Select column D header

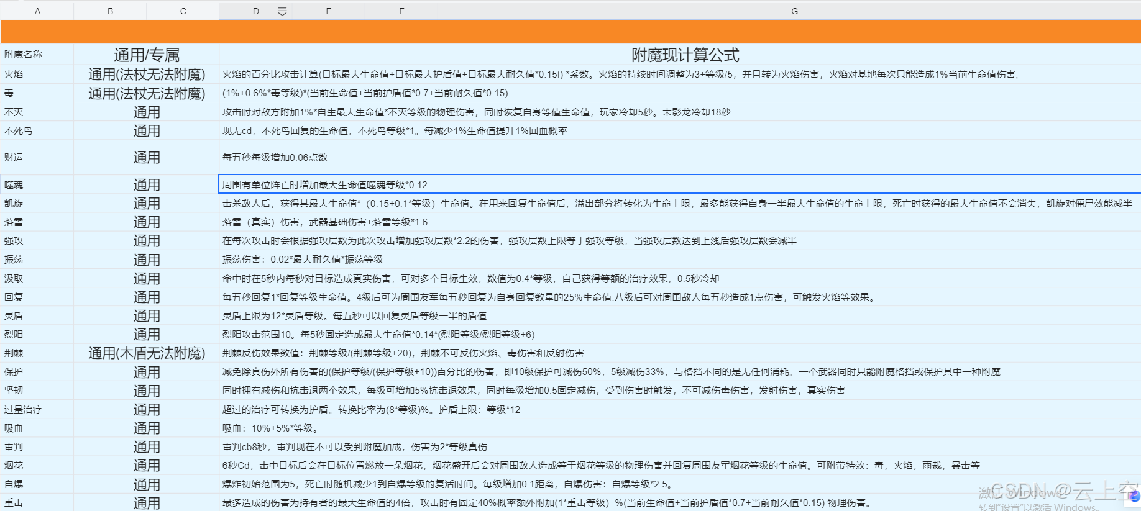pyautogui.click(x=255, y=11)
